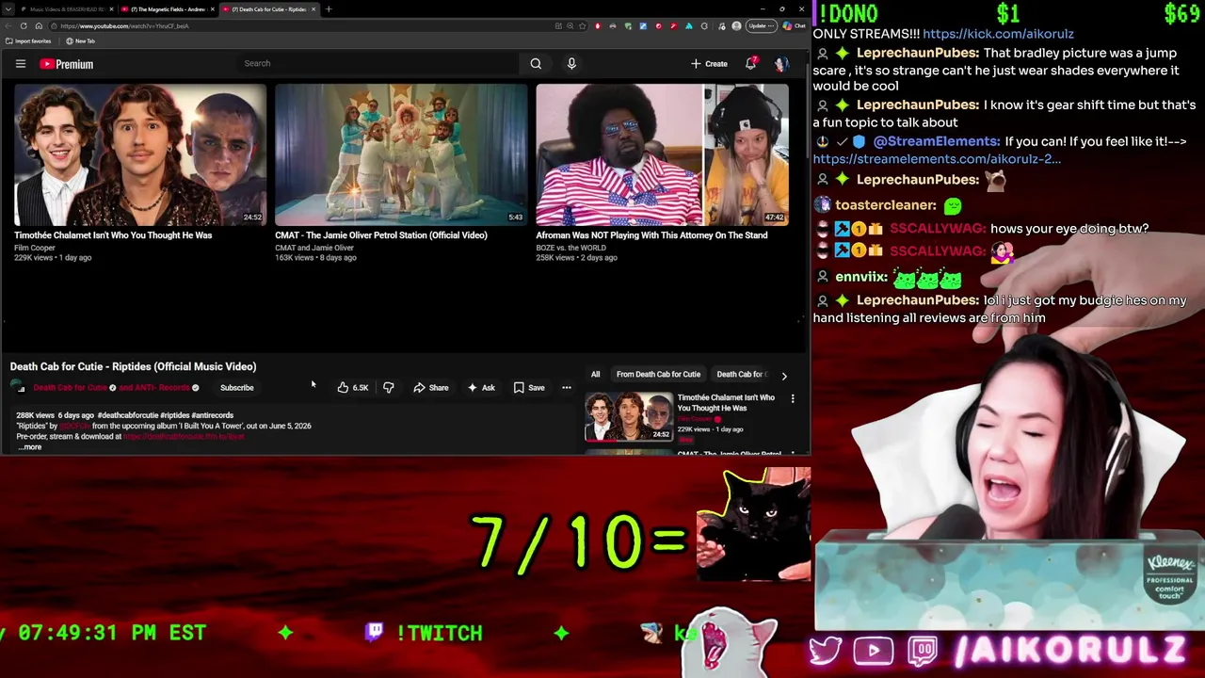Close the Death Cab for Cutie tab
The image size is (1205, 678).
coord(313,8)
